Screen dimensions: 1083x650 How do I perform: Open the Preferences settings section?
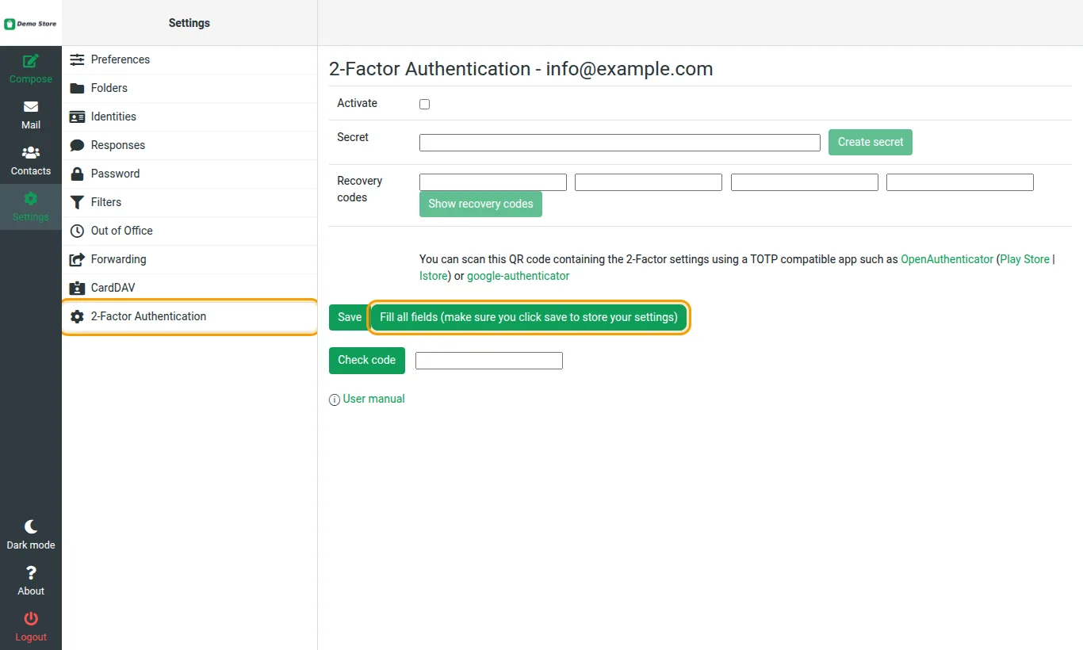coord(189,59)
